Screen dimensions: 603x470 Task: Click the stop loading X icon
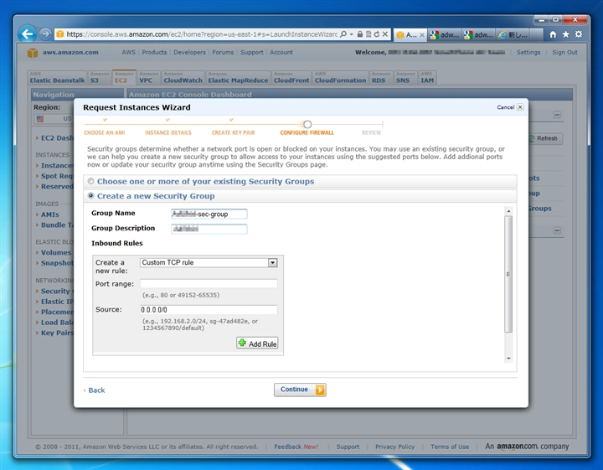pyautogui.click(x=385, y=34)
